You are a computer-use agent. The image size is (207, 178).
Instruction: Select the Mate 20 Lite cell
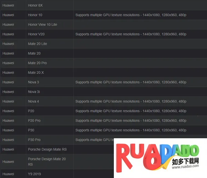[x=37, y=44]
